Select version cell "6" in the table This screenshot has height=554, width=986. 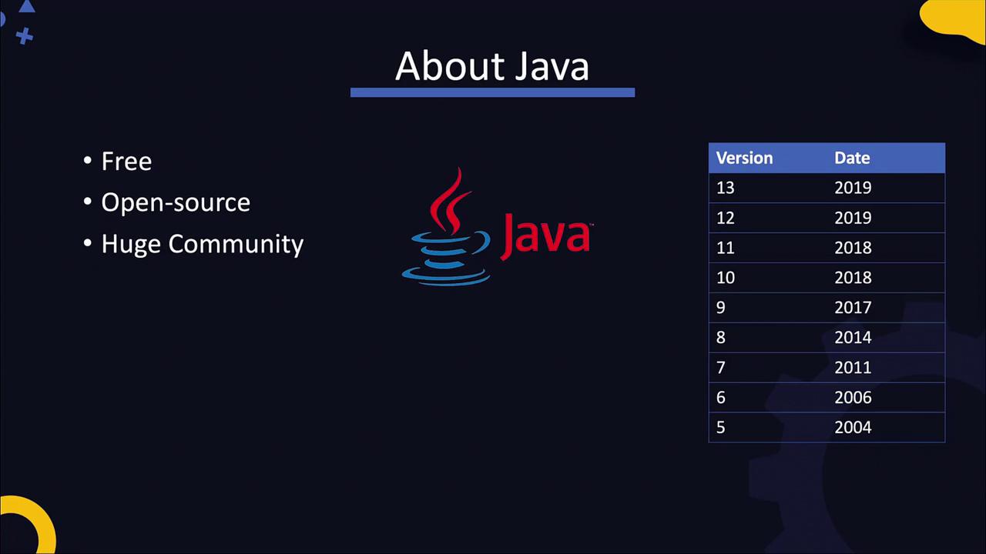[721, 398]
